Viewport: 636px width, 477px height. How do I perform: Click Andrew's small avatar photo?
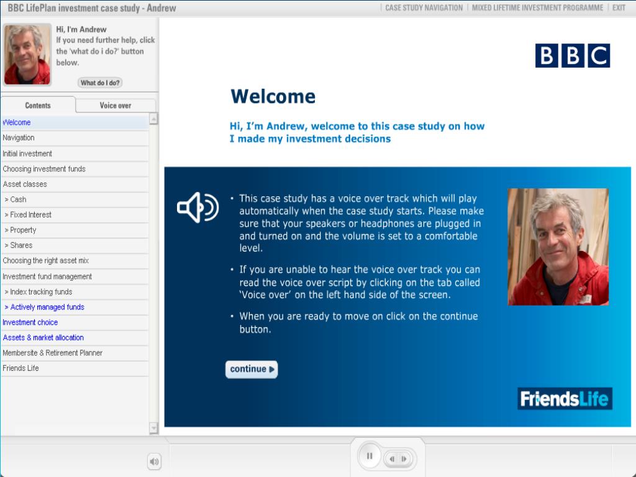click(27, 55)
